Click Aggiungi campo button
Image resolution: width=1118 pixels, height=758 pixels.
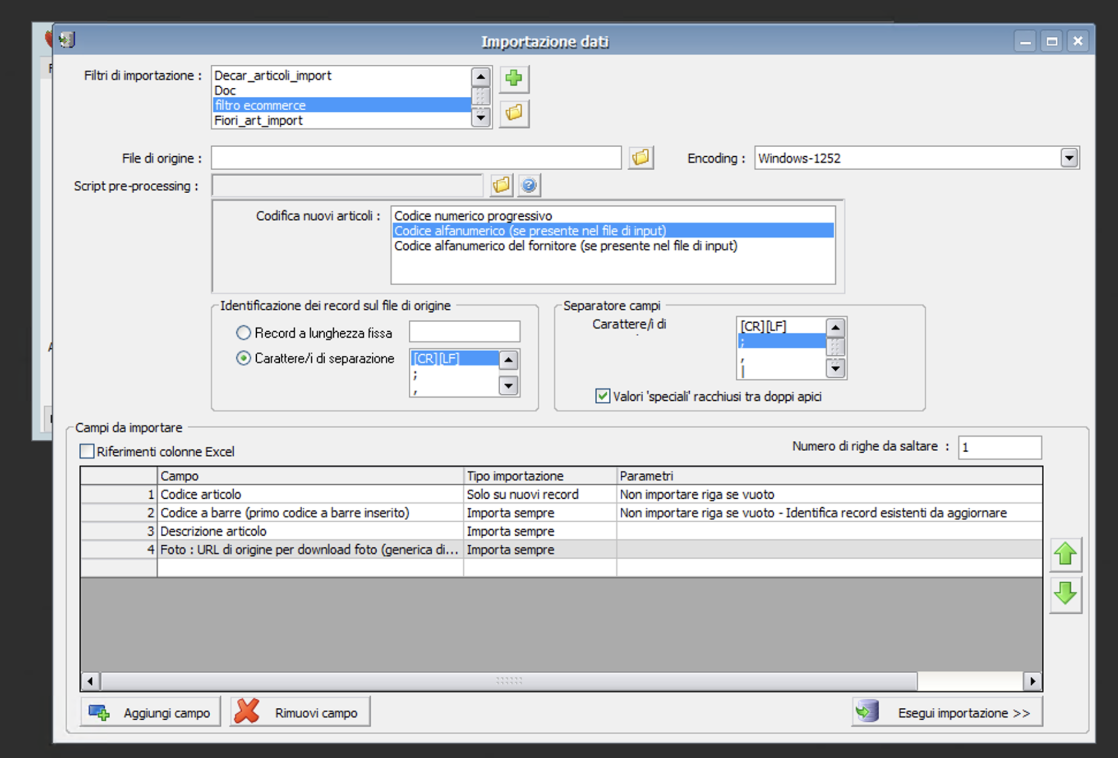click(x=150, y=713)
